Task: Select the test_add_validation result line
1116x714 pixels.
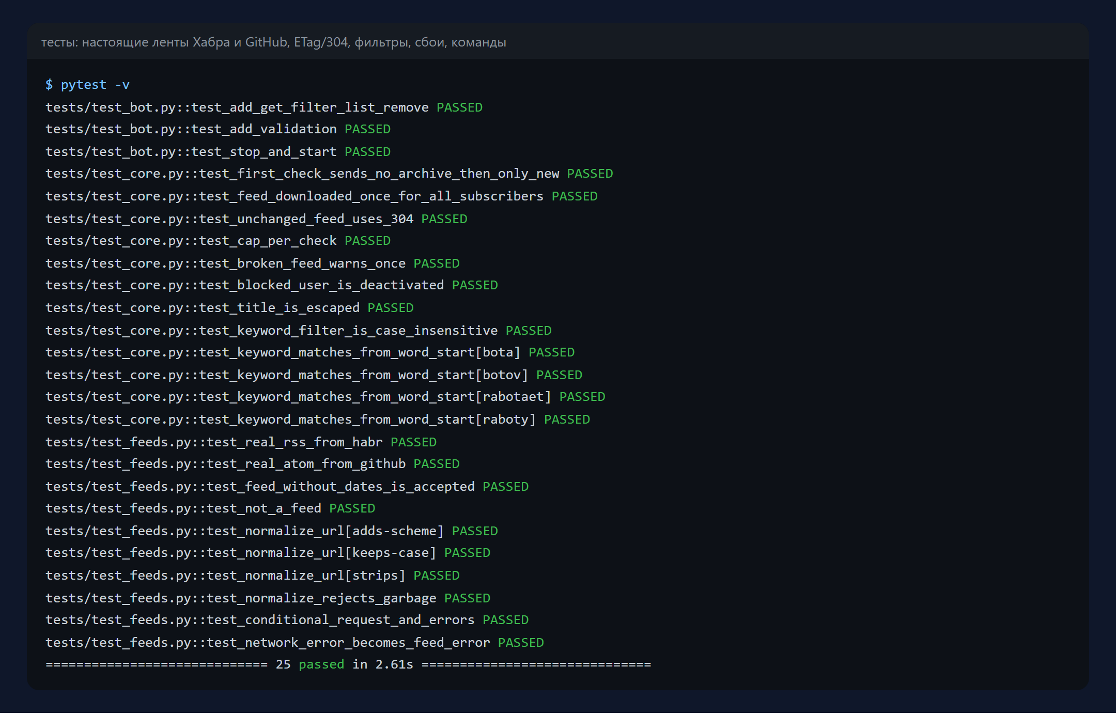Action: (x=218, y=129)
